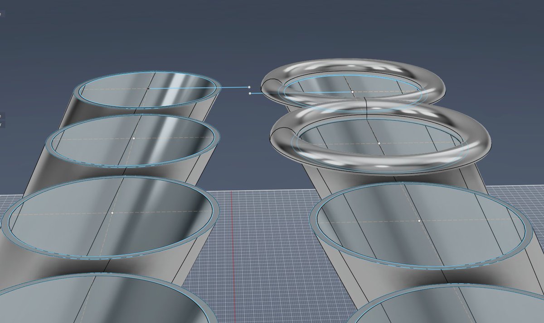
Task: Click center point of third left tube circle
Action: pos(112,212)
